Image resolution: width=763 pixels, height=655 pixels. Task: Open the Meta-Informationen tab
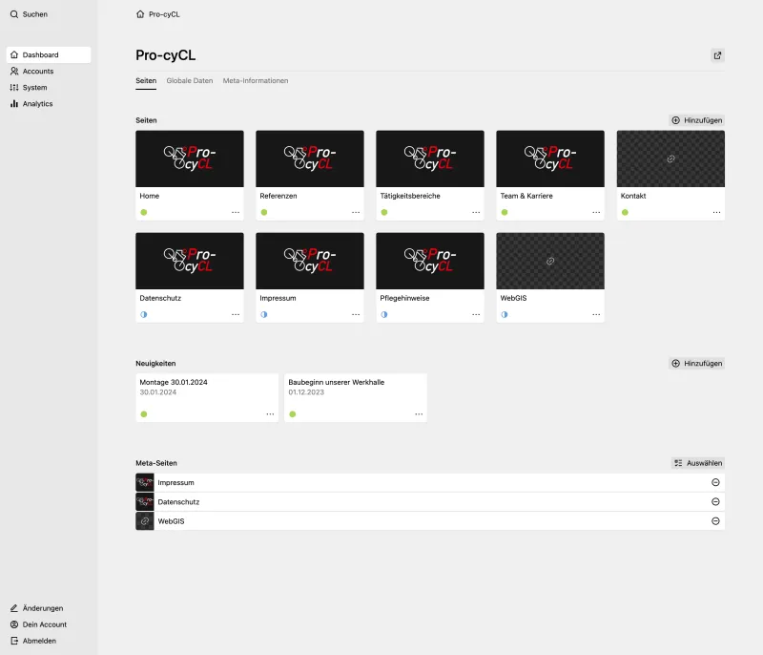pos(256,81)
